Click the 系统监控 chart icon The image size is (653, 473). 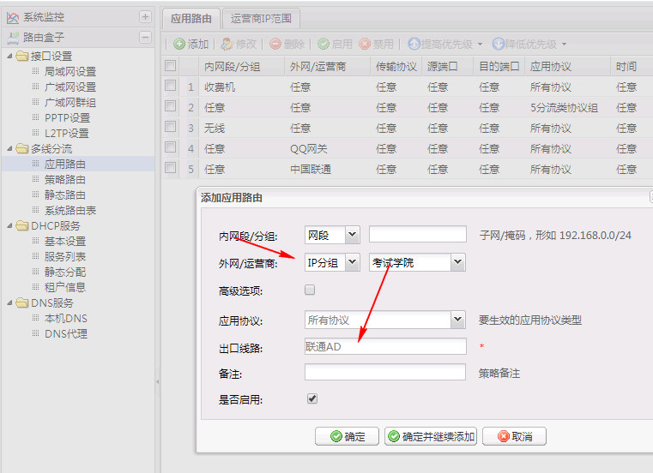tap(13, 17)
